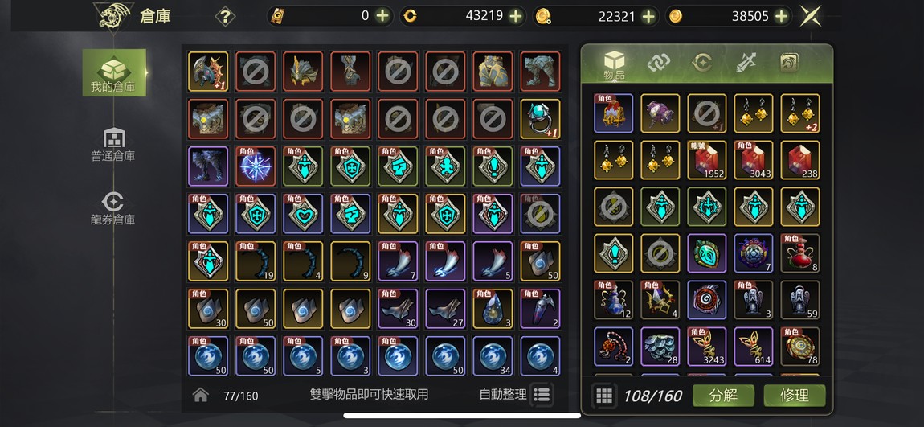Click plus button next to 22321

tap(648, 16)
